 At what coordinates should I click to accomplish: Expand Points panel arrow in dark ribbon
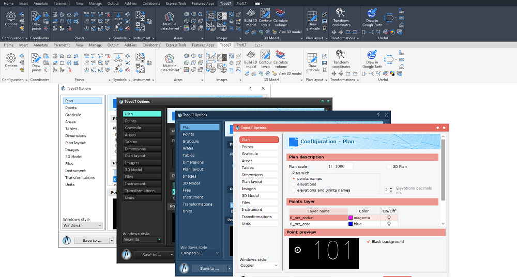[x=110, y=38]
